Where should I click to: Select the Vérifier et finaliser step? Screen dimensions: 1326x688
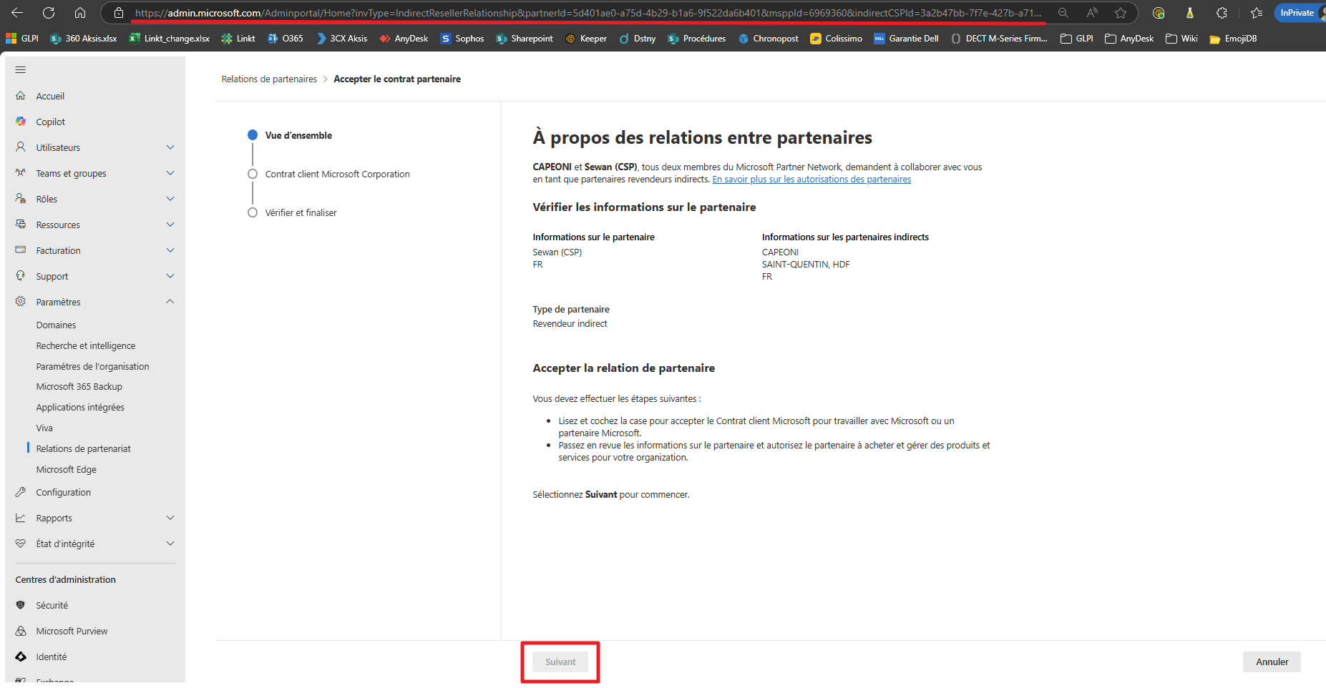[x=301, y=212]
